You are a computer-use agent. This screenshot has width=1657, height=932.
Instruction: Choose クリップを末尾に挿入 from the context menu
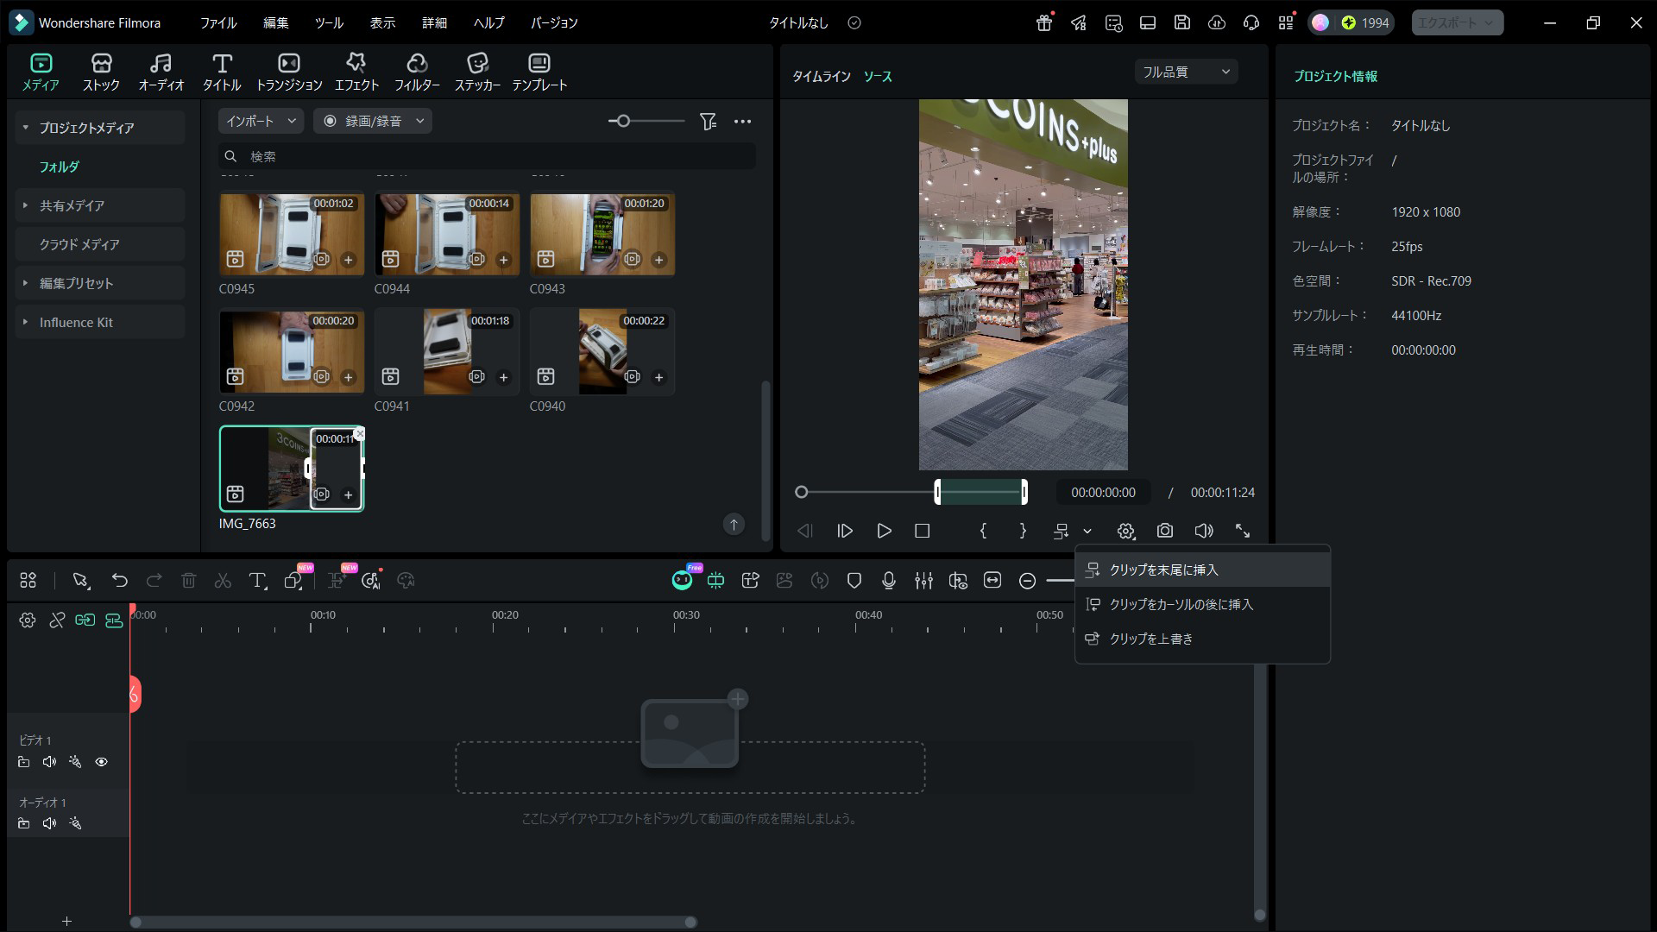click(x=1165, y=569)
